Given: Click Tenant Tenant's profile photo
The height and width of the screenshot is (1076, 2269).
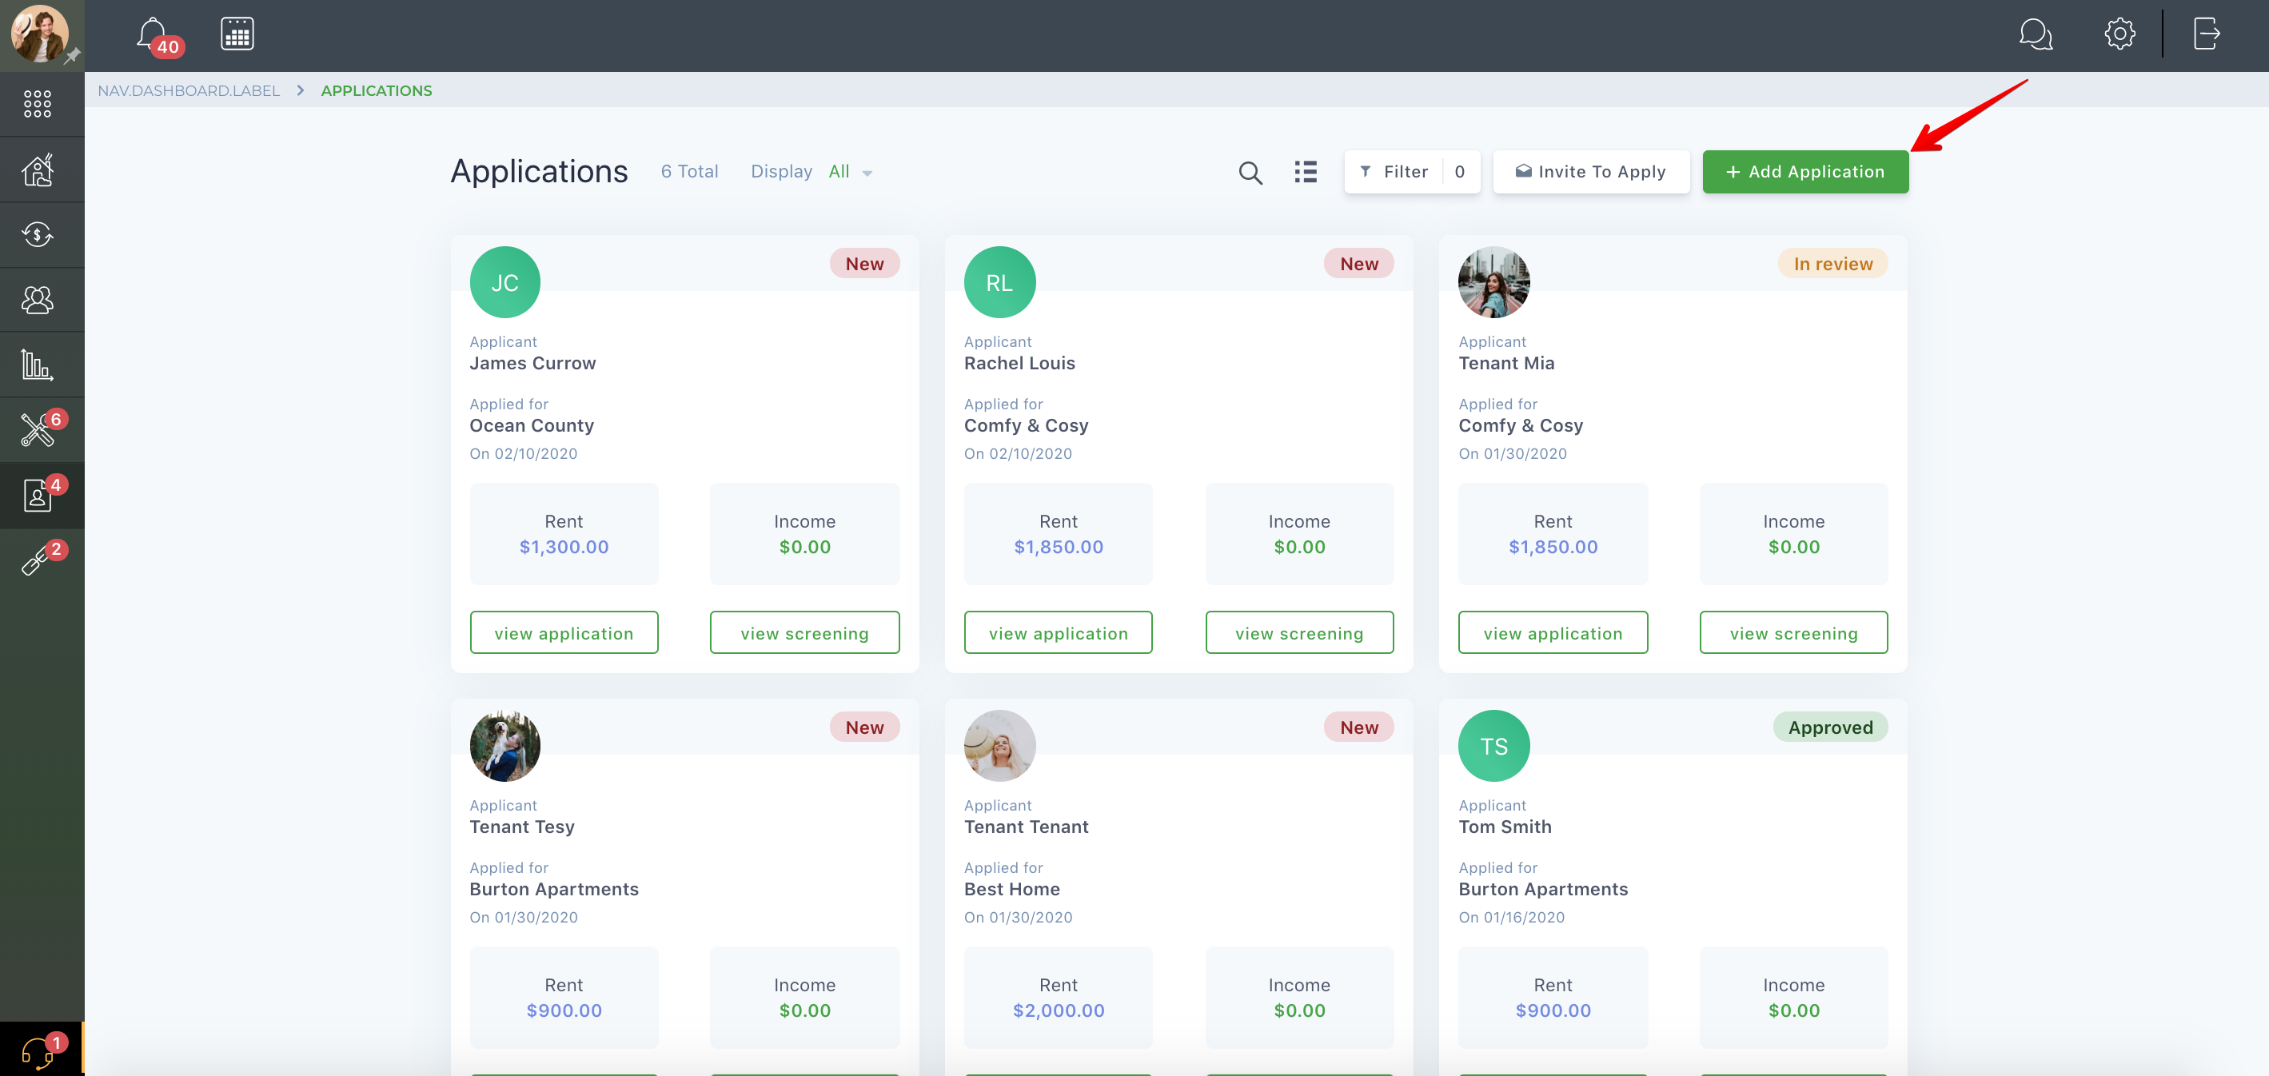Looking at the screenshot, I should point(999,746).
